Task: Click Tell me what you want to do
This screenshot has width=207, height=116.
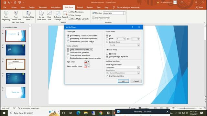Action: (128, 7)
